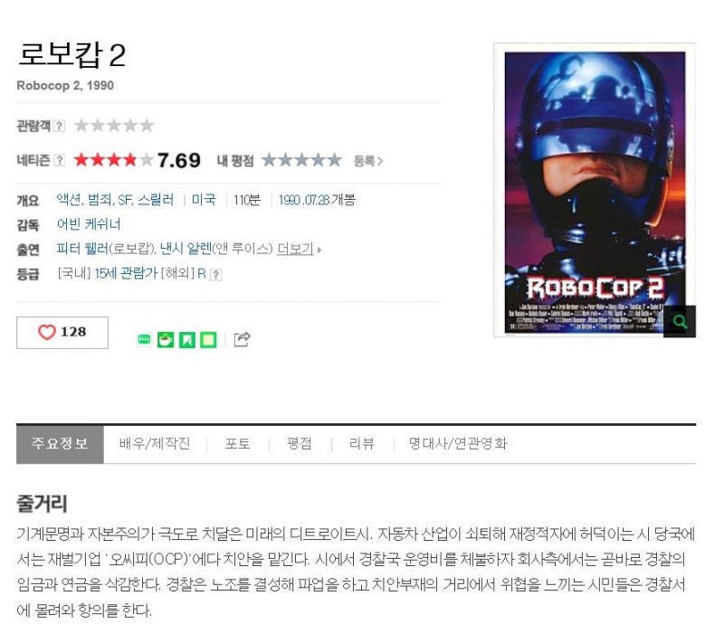Share to Naver Cafe cup icon
The width and height of the screenshot is (724, 624).
point(166,340)
